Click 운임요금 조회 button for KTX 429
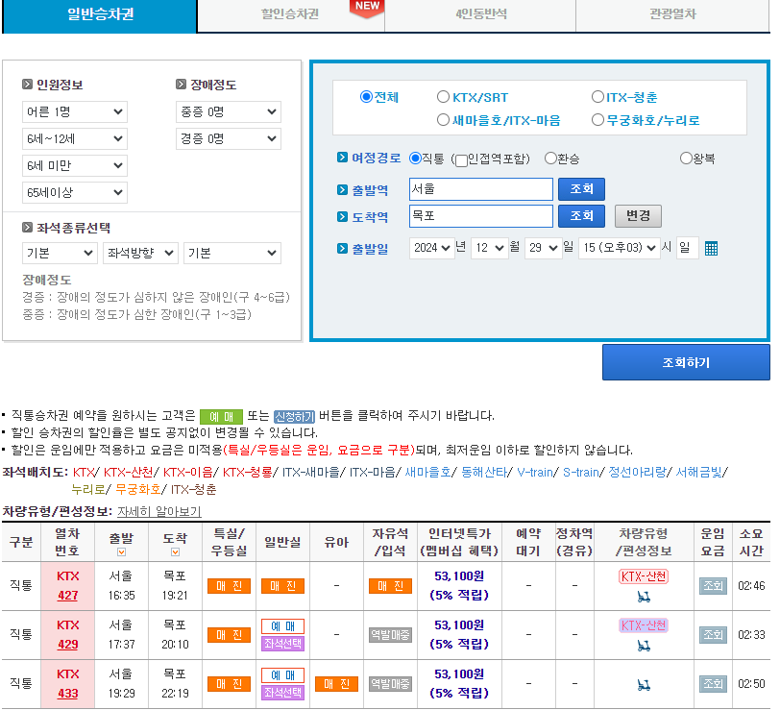The width and height of the screenshot is (780, 710). [x=713, y=635]
